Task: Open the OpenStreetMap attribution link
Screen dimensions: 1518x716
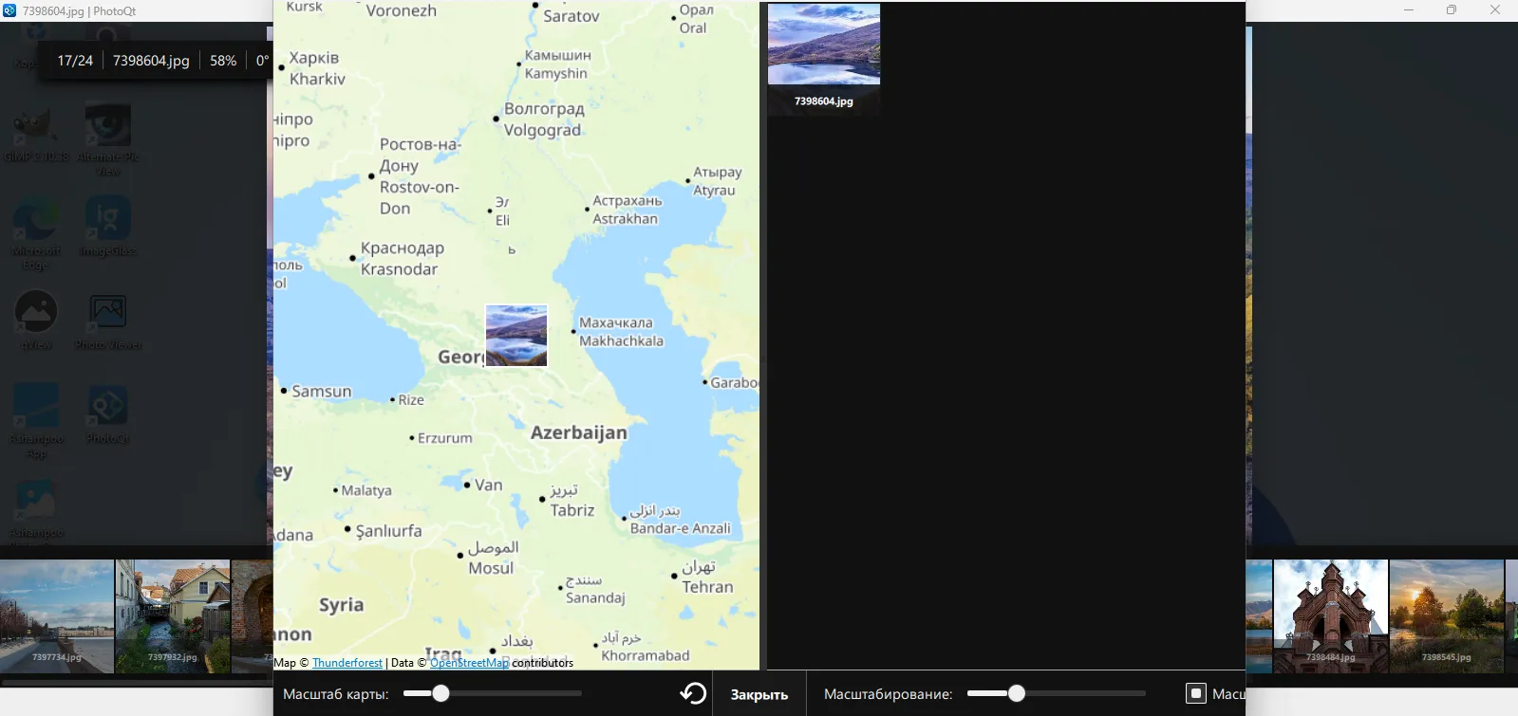Action: (469, 663)
